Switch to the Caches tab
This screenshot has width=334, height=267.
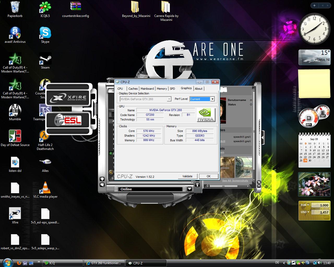(x=133, y=89)
